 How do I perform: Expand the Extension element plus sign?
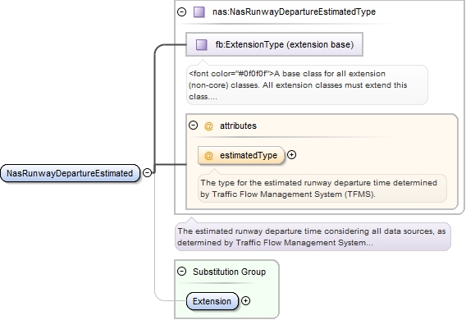coord(245,300)
